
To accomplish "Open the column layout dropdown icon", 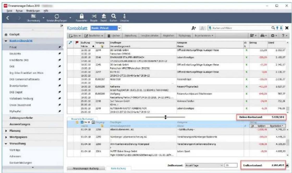I will [x=253, y=35].
